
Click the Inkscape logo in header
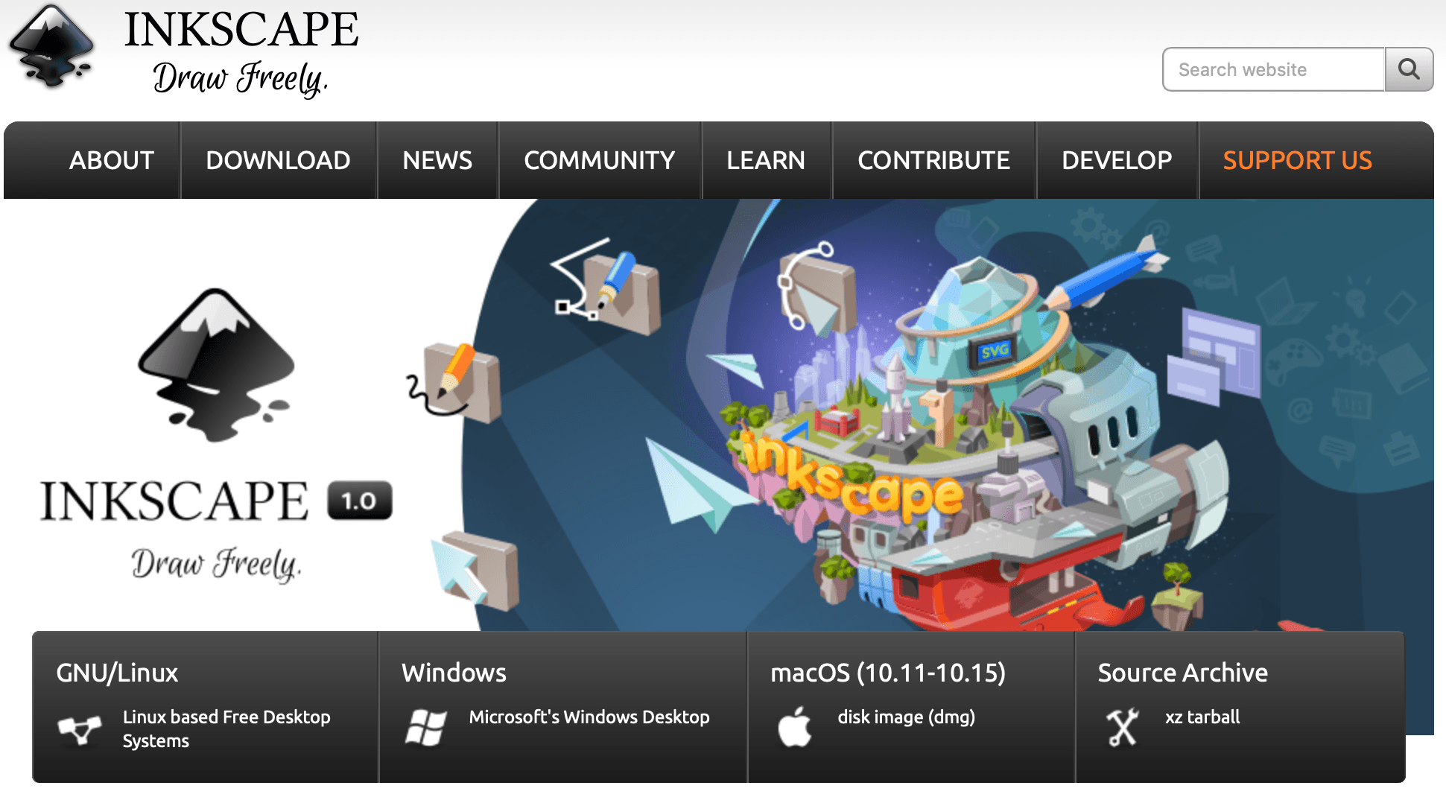click(51, 47)
